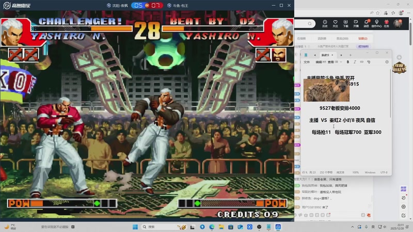The height and width of the screenshot is (232, 413).
Task: Toggle bold in the notepad toolbar
Action: click(348, 62)
